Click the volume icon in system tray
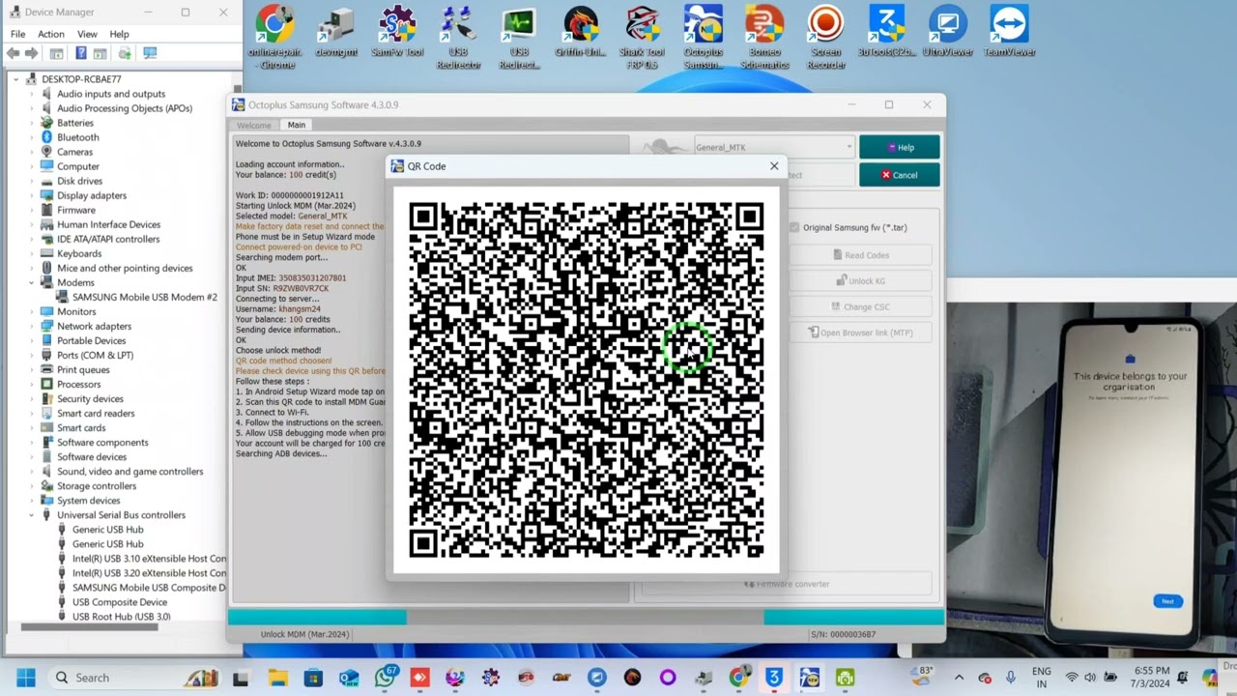This screenshot has width=1237, height=696. tap(1091, 678)
